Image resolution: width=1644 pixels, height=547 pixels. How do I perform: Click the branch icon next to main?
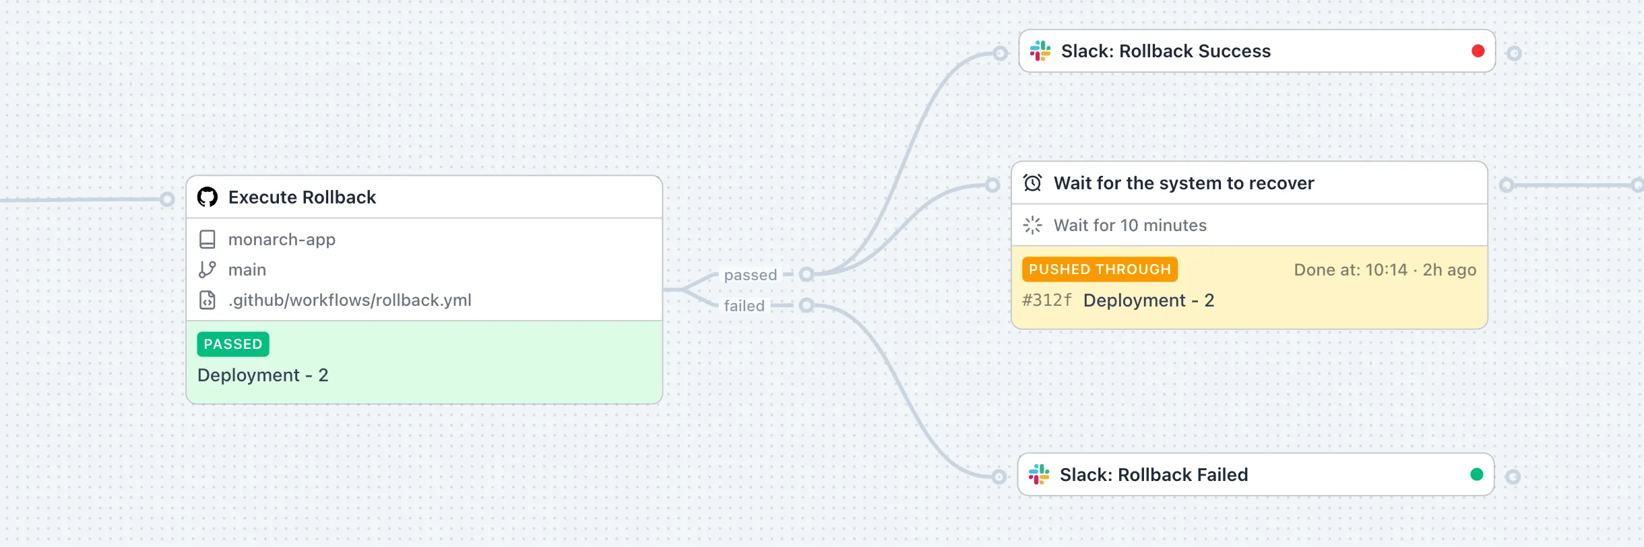click(208, 269)
